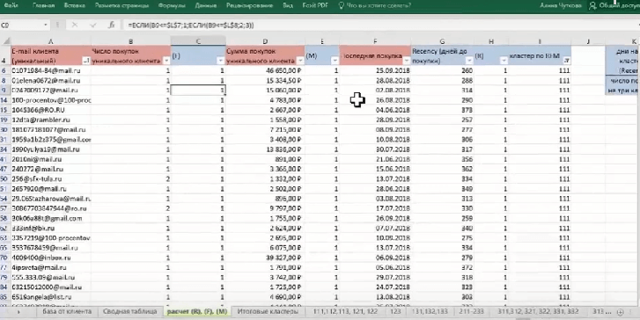Open the Данные ribbon tab
The height and width of the screenshot is (320, 640).
(206, 5)
